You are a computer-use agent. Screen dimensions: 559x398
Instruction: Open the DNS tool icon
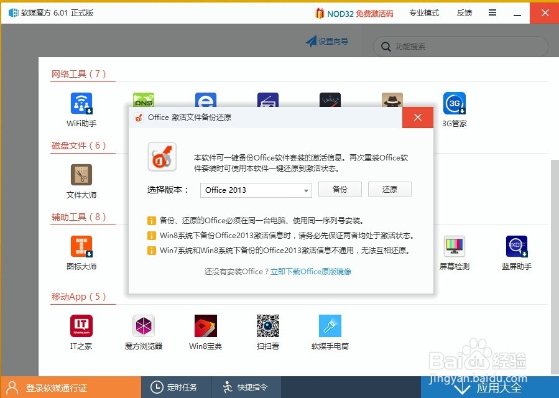click(x=143, y=100)
